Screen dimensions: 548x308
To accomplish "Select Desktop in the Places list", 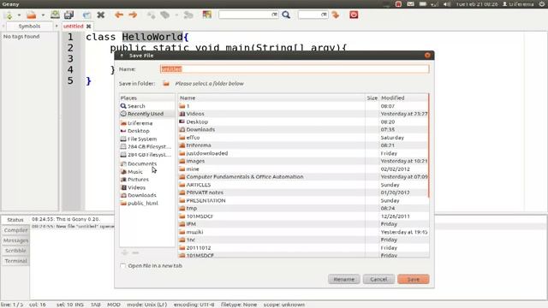I will pyautogui.click(x=146, y=131).
